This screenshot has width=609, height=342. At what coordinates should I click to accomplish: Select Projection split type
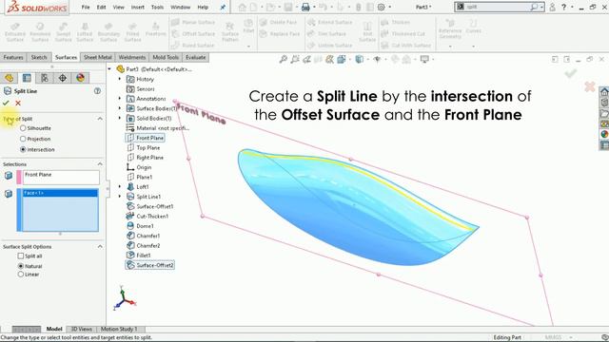click(23, 139)
